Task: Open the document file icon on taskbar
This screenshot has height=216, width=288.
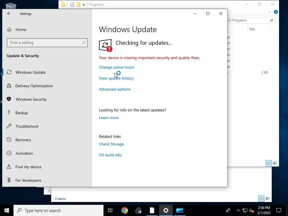Action: pyautogui.click(x=152, y=210)
